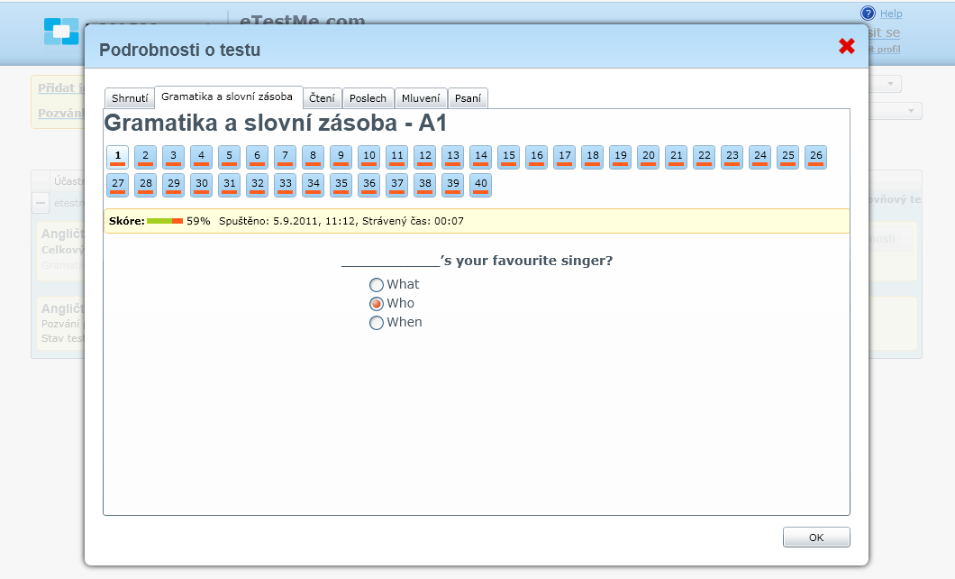Go to question 2
This screenshot has width=955, height=579.
tap(146, 157)
